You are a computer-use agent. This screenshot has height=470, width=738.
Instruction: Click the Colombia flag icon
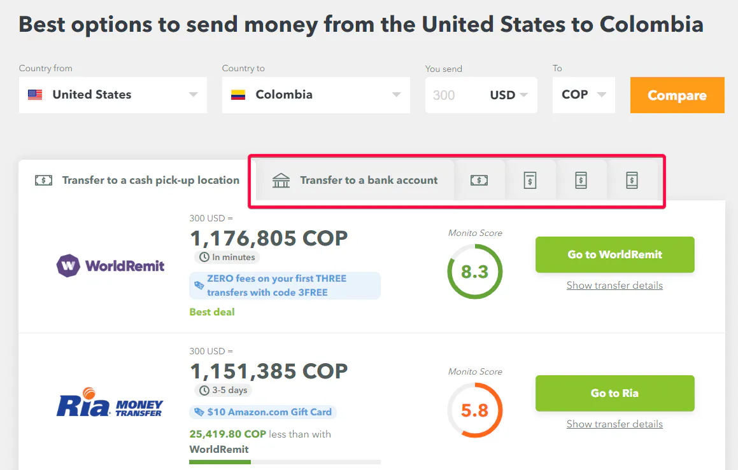point(238,95)
